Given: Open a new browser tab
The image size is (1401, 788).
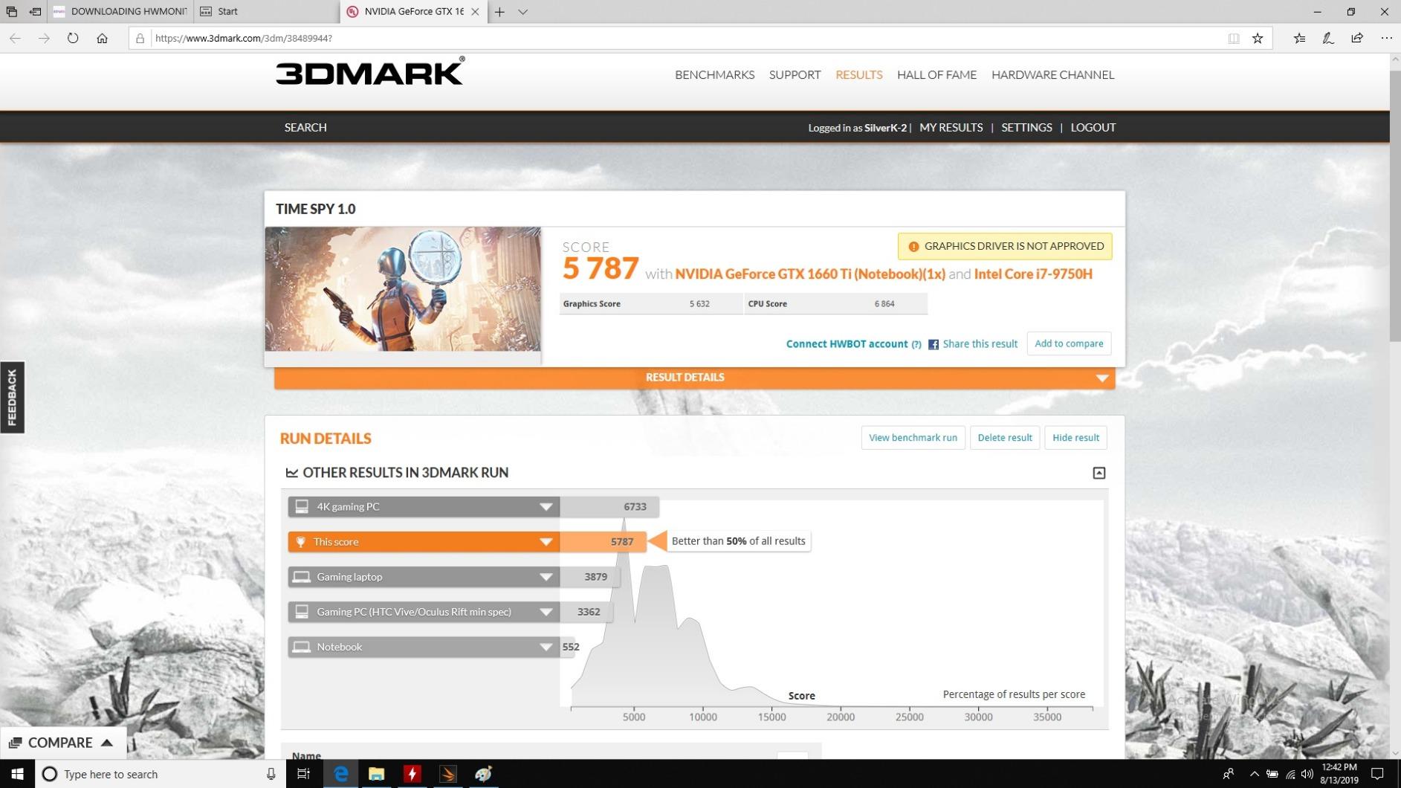Looking at the screenshot, I should pos(499,11).
